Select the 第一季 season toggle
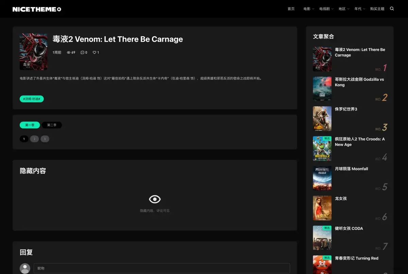 click(x=29, y=125)
